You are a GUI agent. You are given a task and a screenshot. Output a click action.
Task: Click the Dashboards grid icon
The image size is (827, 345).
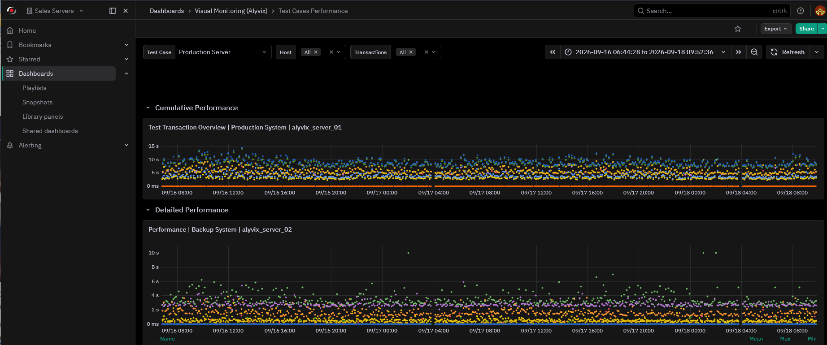[x=10, y=73]
